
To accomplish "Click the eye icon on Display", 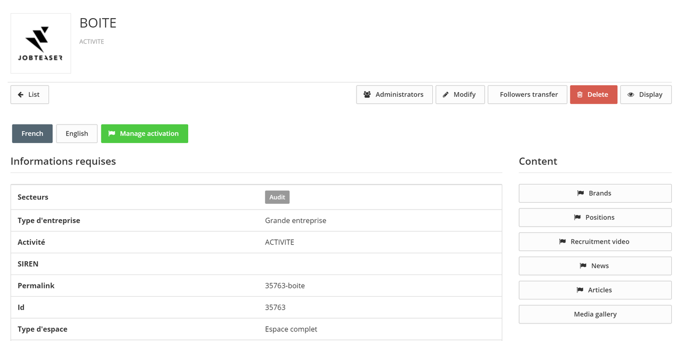I will [631, 95].
